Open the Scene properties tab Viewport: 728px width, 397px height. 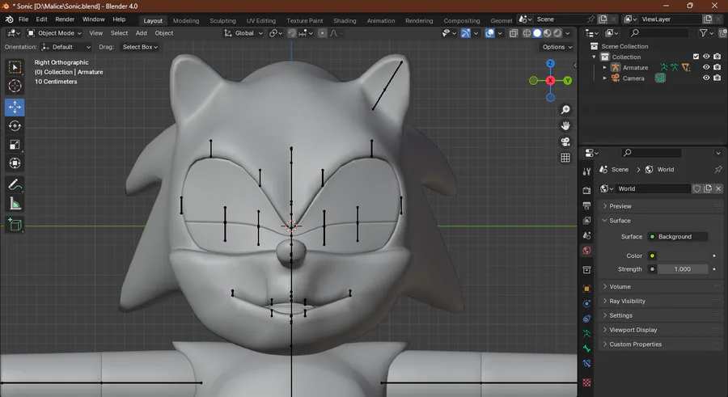[587, 236]
